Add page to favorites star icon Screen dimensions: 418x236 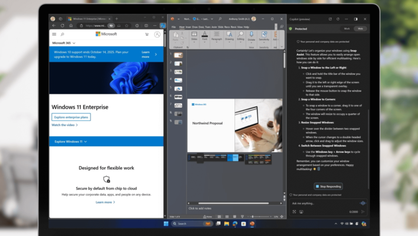pyautogui.click(x=127, y=25)
